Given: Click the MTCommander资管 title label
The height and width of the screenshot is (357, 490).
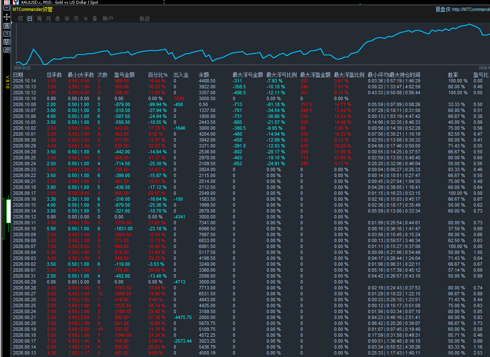Looking at the screenshot, I should 33,9.
